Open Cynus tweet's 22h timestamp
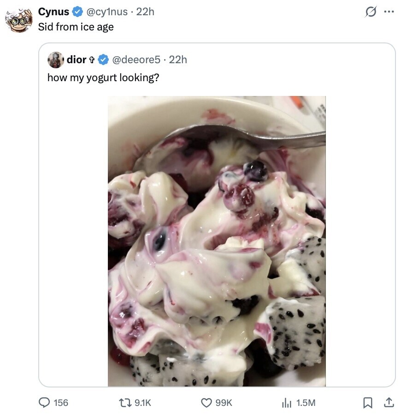The height and width of the screenshot is (417, 401). click(x=146, y=12)
